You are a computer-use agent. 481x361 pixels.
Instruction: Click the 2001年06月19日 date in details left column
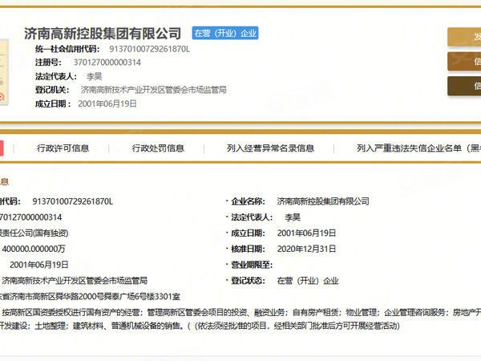pos(39,265)
